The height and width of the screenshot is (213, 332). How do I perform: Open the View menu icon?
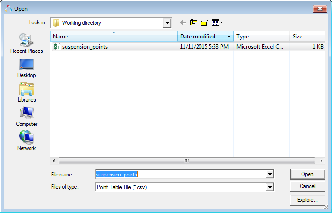tap(215, 22)
